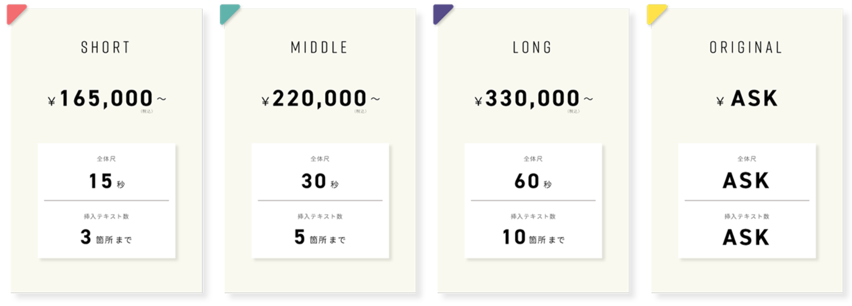The width and height of the screenshot is (852, 306).
Task: Click the 5箇所まで text count
Action: (x=320, y=237)
